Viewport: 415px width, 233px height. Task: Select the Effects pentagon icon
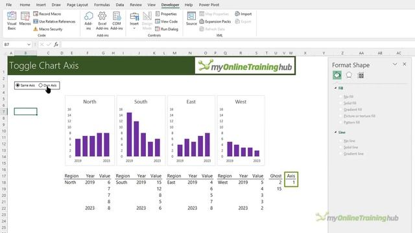coord(349,75)
